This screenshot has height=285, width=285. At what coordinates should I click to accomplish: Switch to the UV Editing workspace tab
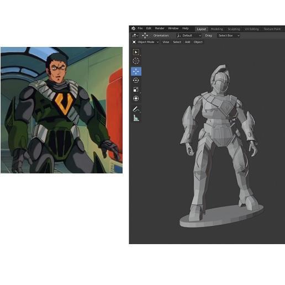(x=252, y=29)
